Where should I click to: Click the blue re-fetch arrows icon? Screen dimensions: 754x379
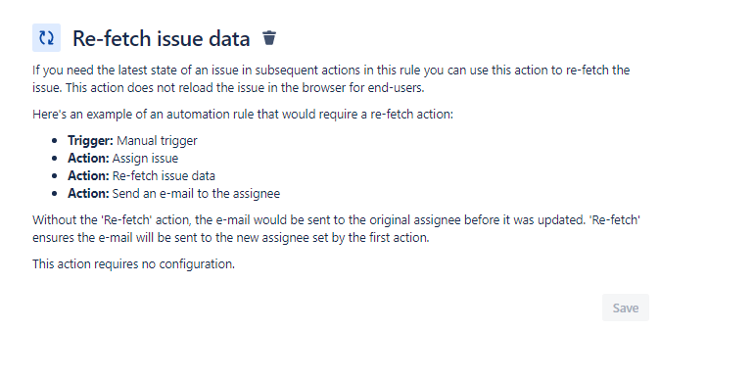[x=46, y=37]
